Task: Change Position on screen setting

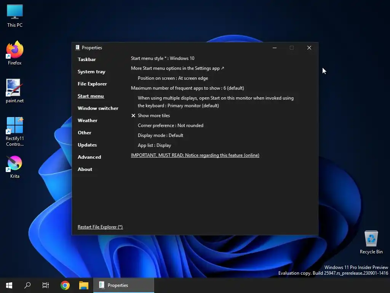Action: click(173, 78)
